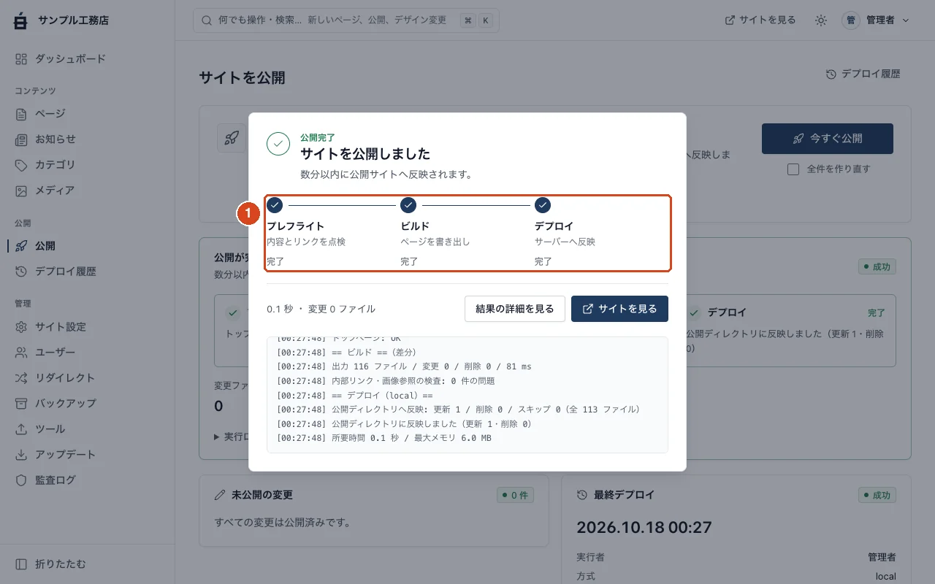The height and width of the screenshot is (584, 935).
Task: Click the サンプル工務店 logo icon
Action: (20, 20)
